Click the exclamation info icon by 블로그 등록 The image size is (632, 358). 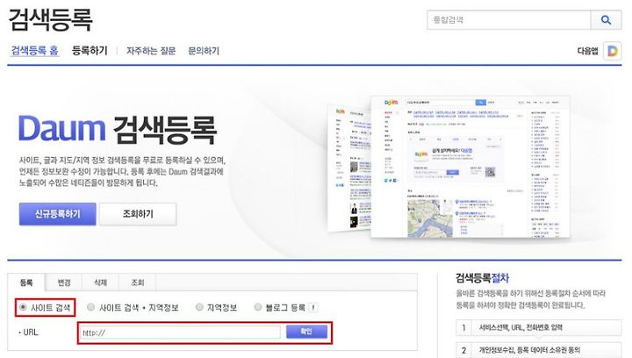pos(313,308)
